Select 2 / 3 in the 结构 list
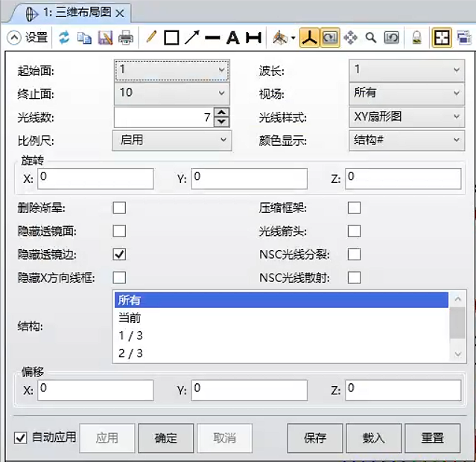 pyautogui.click(x=282, y=353)
